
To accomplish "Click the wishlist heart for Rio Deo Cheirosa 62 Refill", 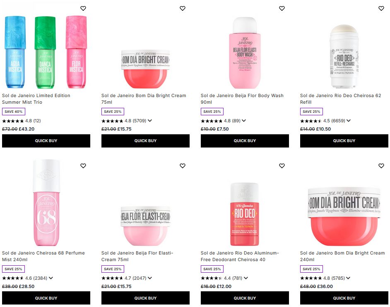I will [381, 8].
